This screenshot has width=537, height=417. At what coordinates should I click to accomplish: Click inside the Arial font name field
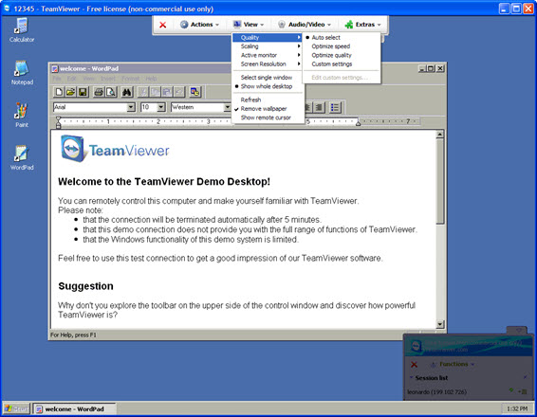[90, 107]
